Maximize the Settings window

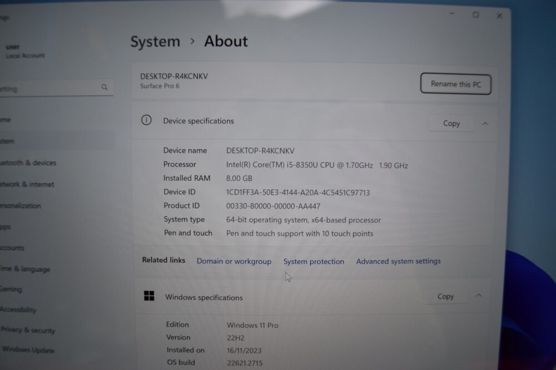click(x=475, y=15)
